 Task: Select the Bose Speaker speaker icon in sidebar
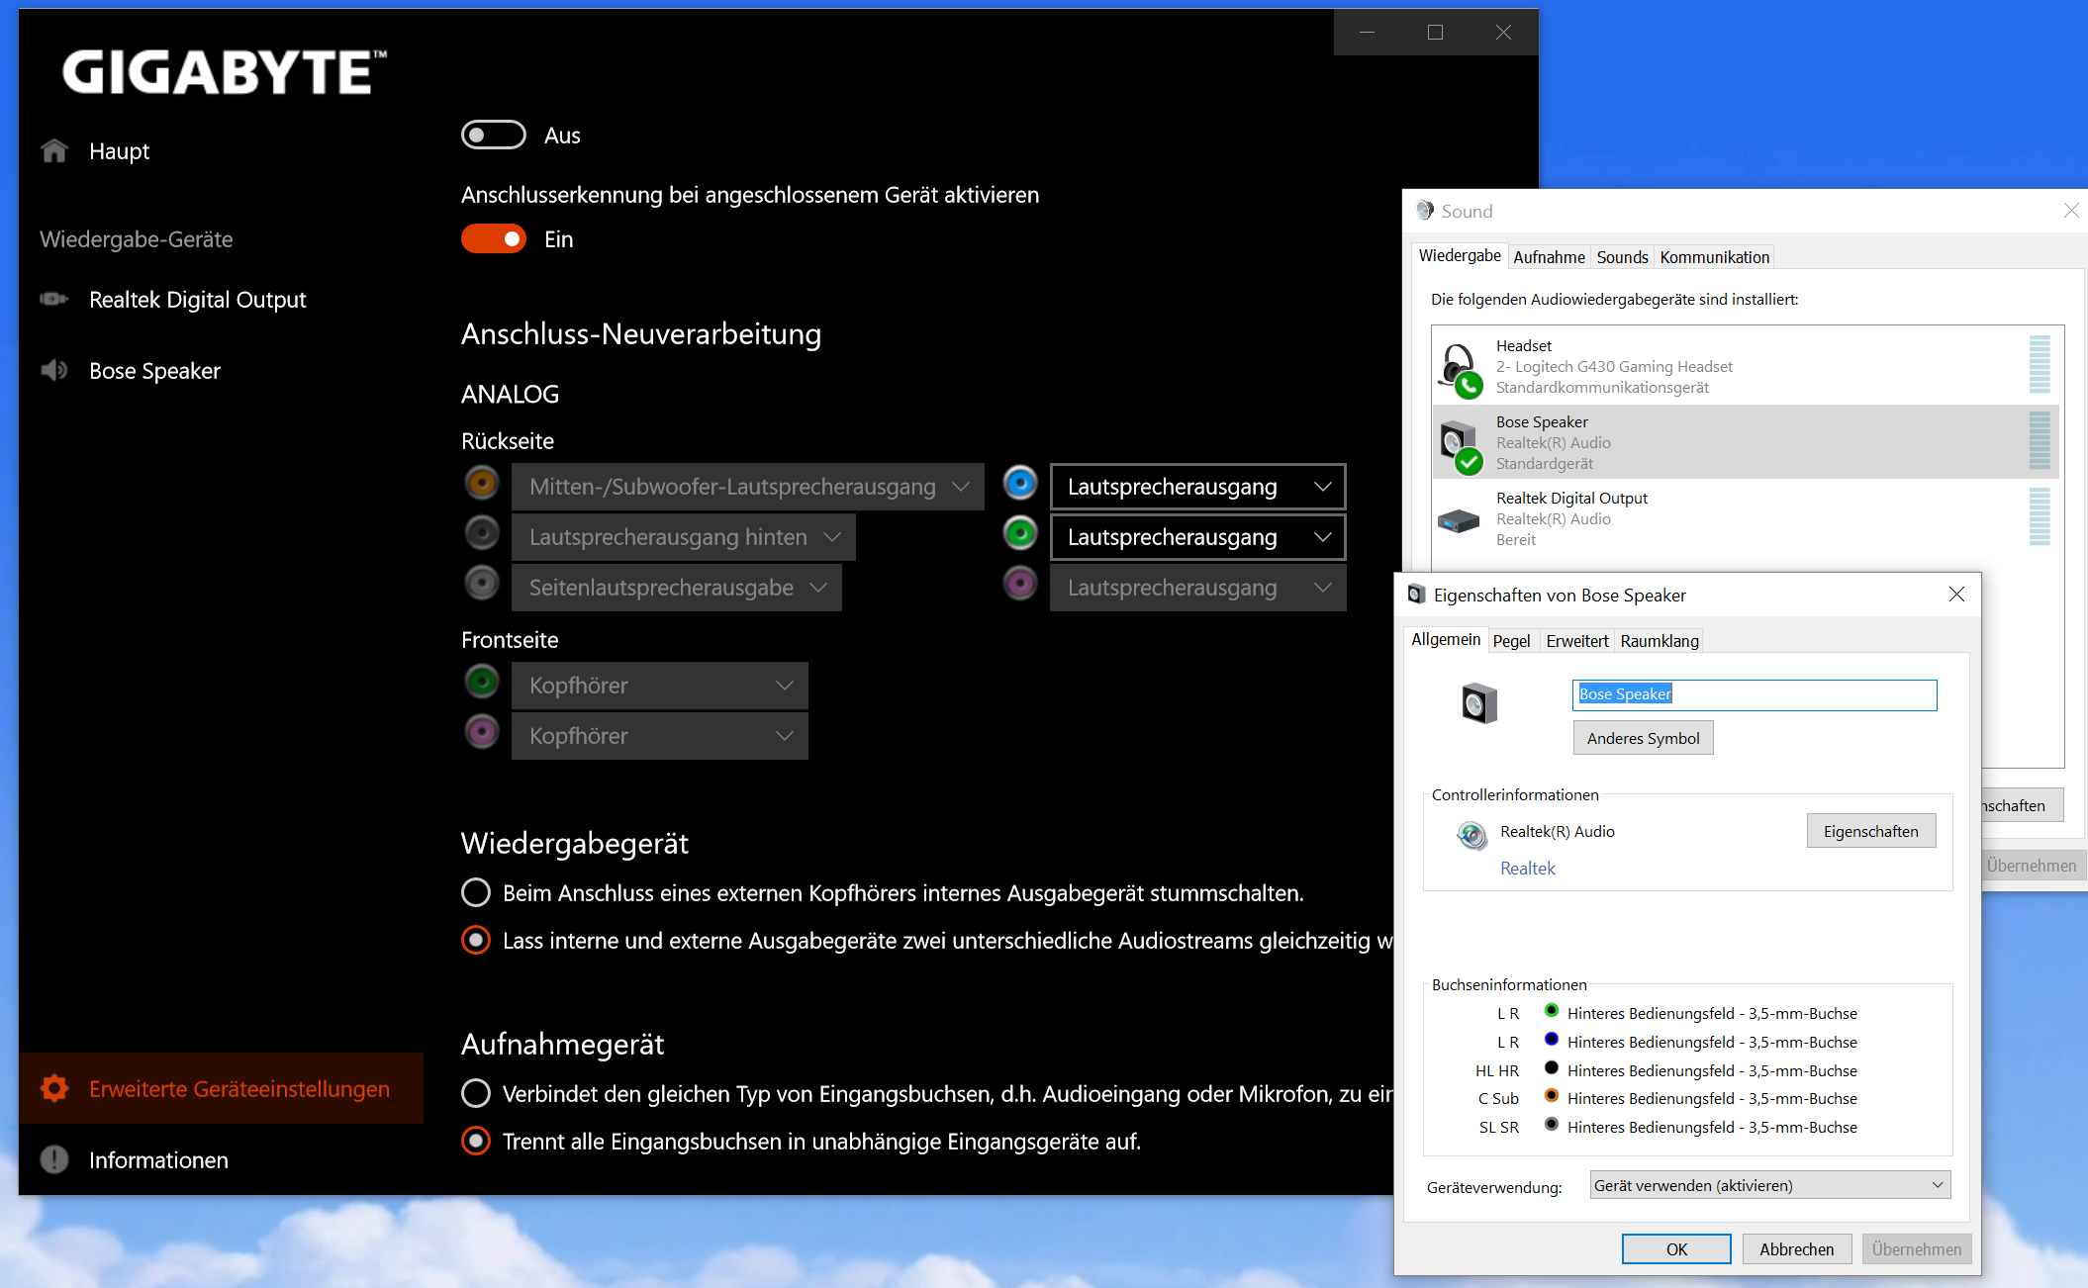[x=54, y=371]
